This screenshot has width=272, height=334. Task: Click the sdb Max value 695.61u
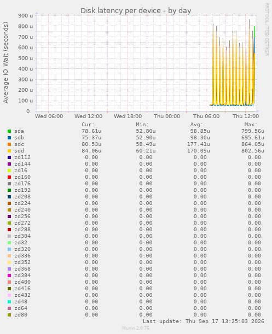253,138
